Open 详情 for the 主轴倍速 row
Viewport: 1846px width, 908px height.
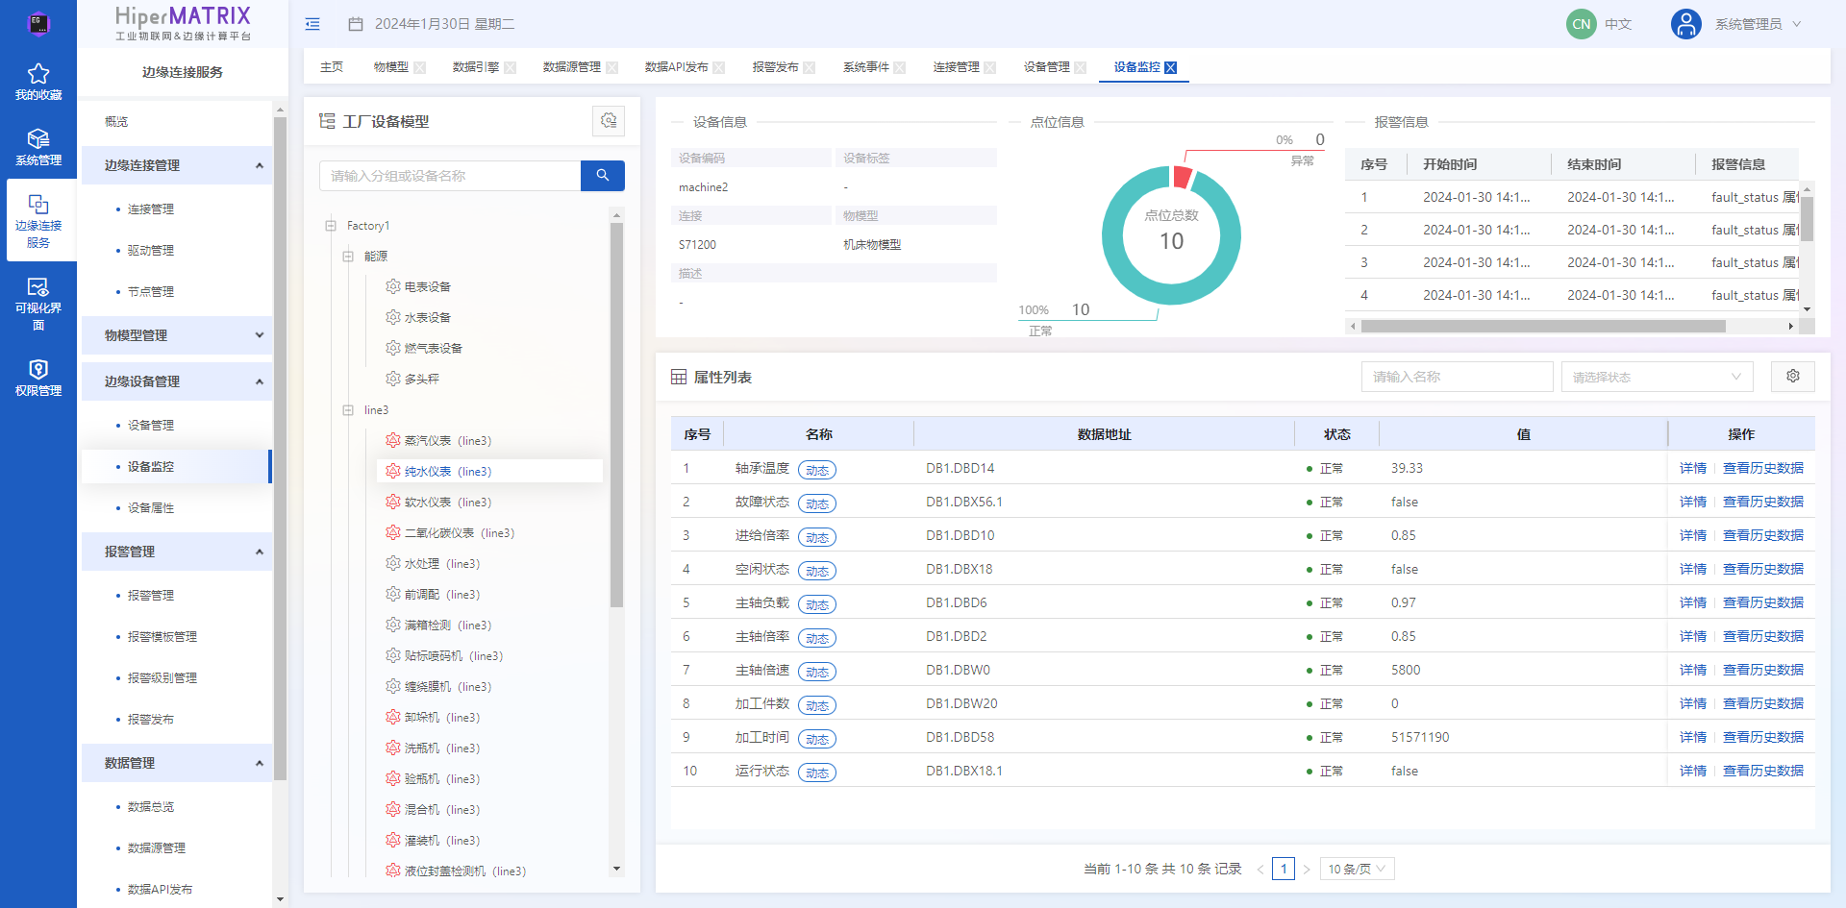tap(1693, 670)
